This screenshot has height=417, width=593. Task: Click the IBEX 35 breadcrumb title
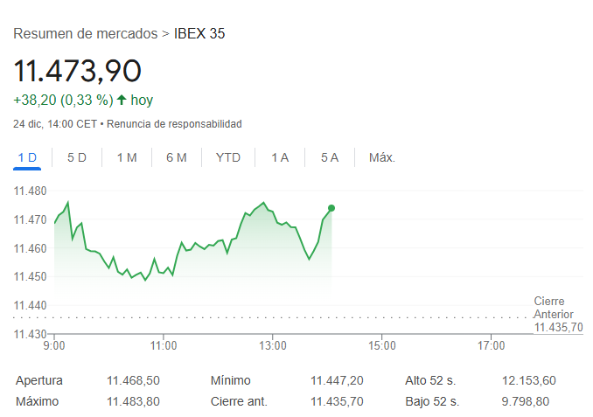click(199, 34)
